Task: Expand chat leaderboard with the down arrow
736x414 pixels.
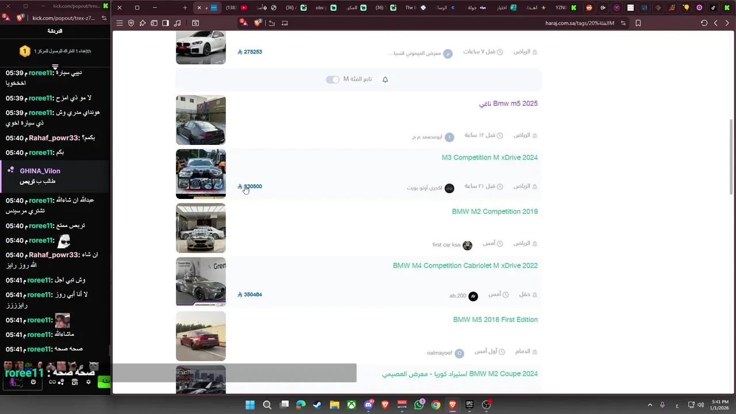Action: (55, 67)
